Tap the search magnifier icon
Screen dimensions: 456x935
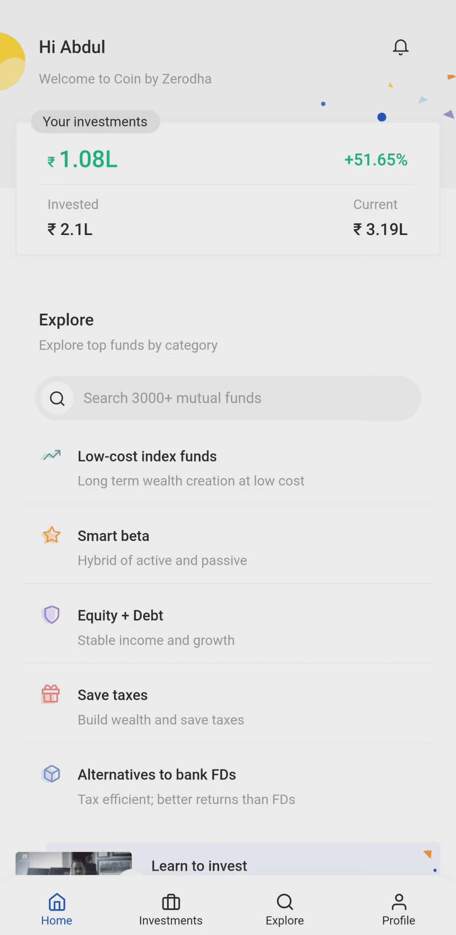pos(57,398)
